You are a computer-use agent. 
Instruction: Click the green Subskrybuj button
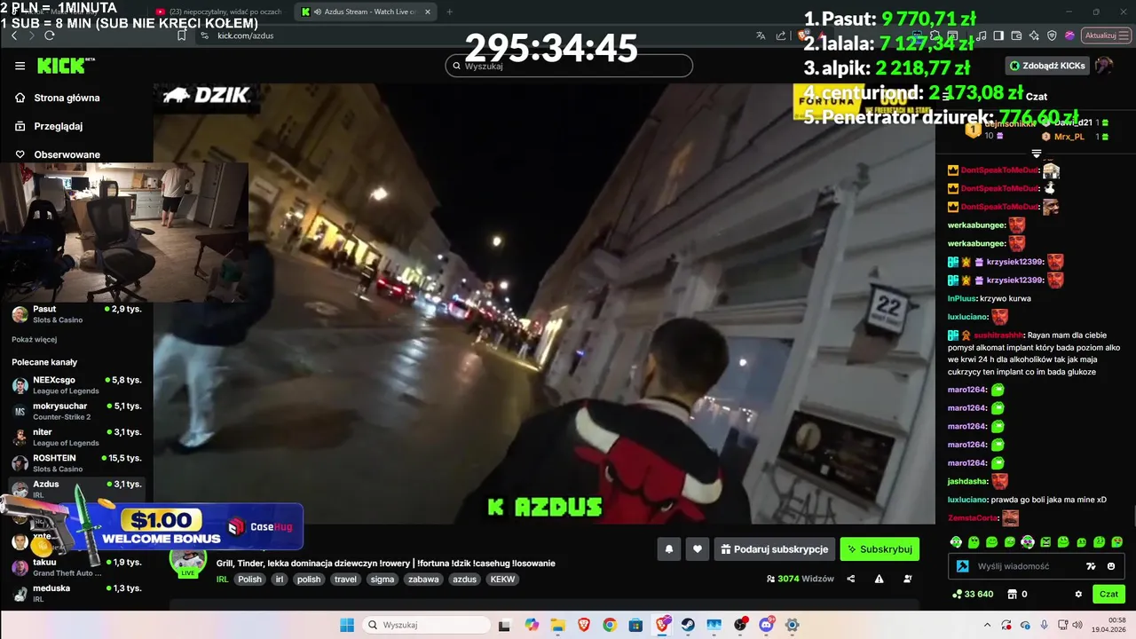[x=880, y=549]
